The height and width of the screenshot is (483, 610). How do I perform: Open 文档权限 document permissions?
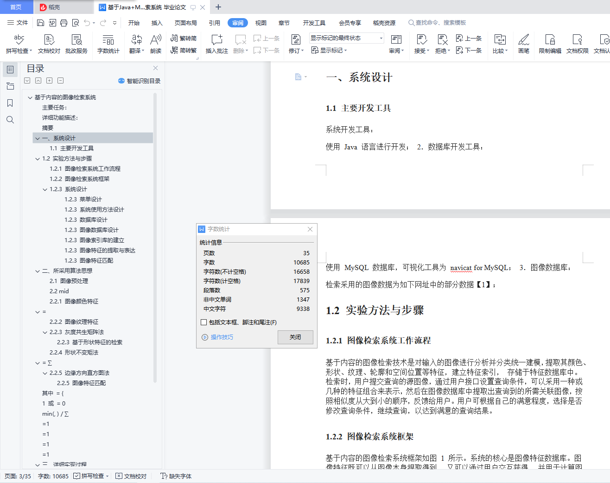[x=578, y=44]
